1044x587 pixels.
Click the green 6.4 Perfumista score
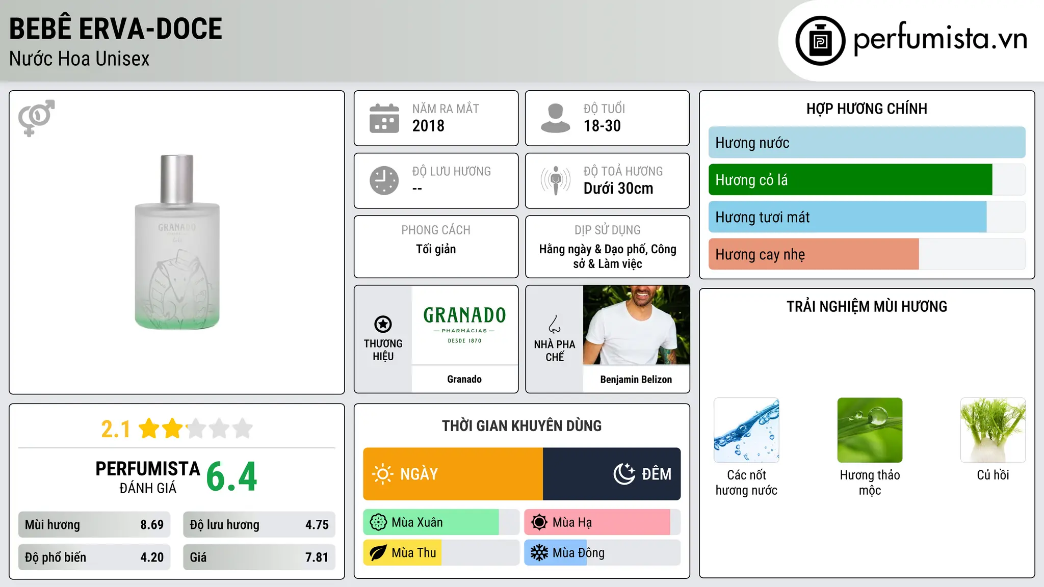click(232, 477)
